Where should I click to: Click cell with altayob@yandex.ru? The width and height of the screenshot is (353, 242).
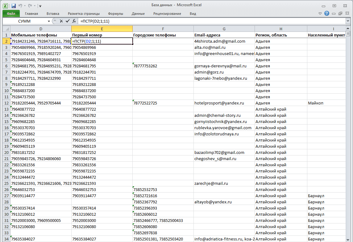pos(224,202)
